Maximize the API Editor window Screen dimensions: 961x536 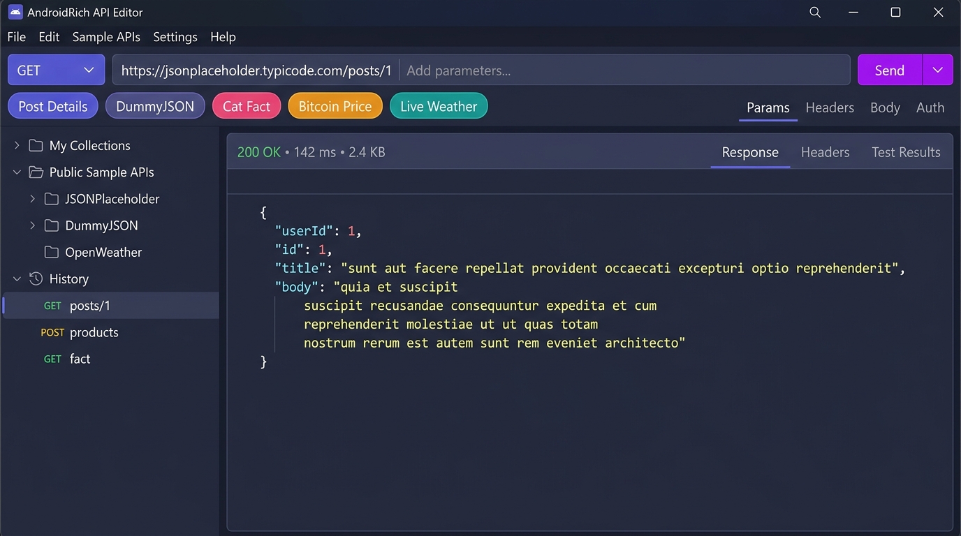point(895,12)
